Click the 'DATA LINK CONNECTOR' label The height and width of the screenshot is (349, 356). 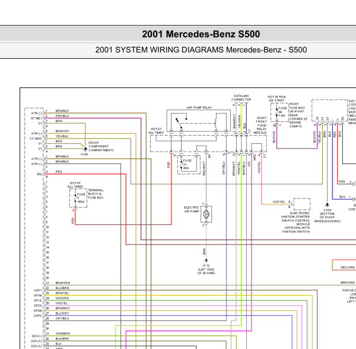point(241,98)
